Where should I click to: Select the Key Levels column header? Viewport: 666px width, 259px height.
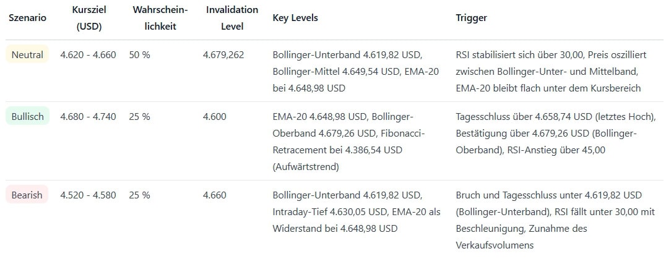[x=295, y=18]
